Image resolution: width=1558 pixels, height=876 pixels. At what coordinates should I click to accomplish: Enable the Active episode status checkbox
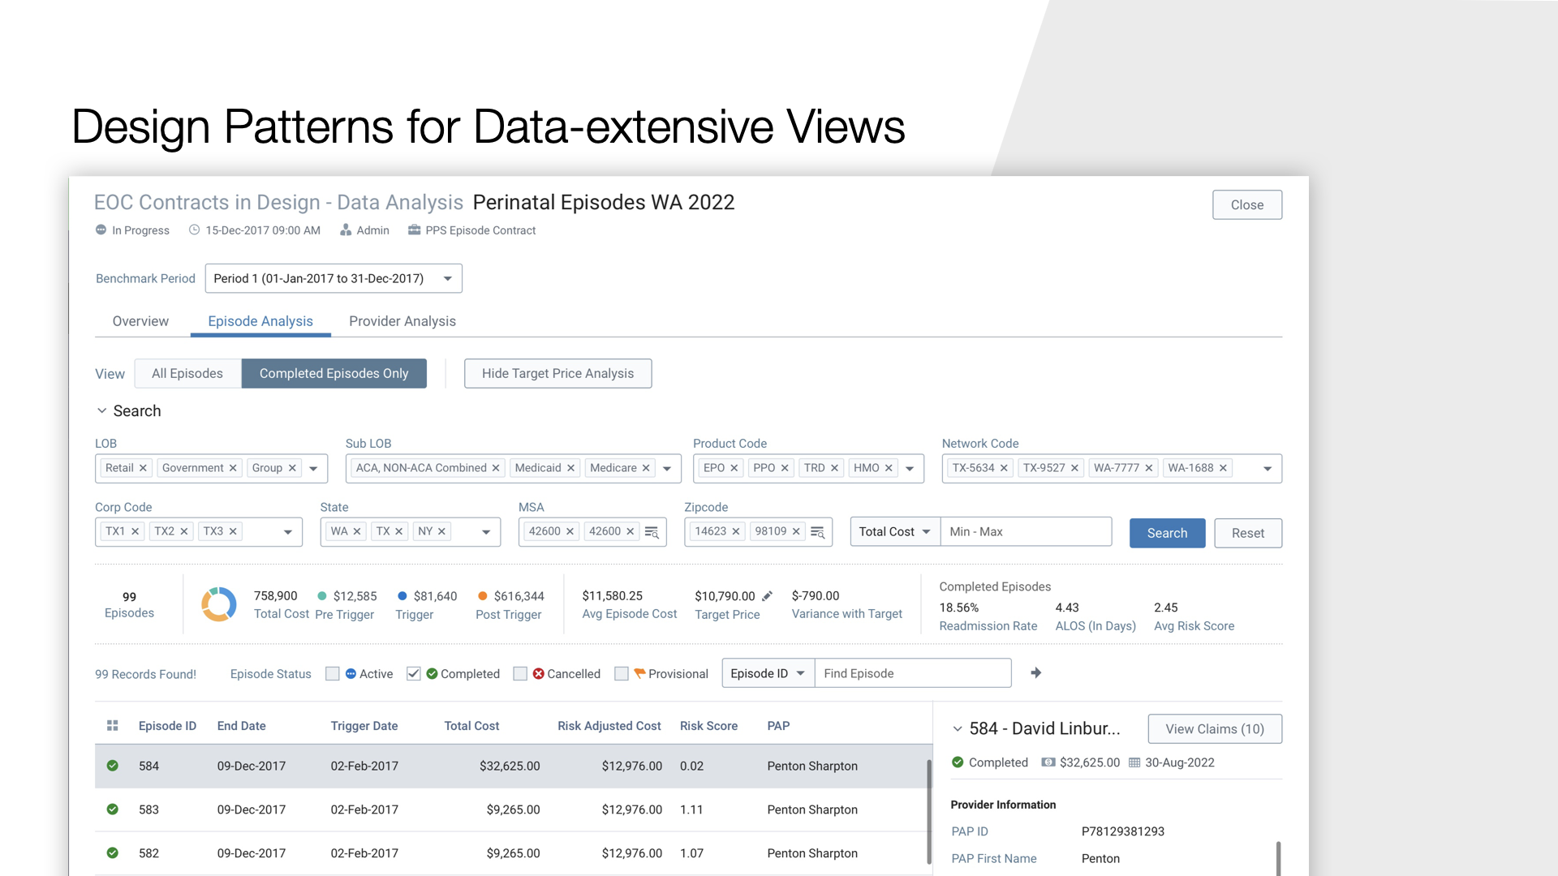[x=333, y=674]
